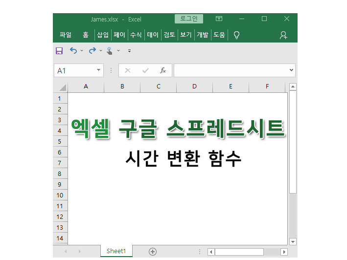347x260 pixels.
Task: Click the Undo arrow icon
Action: 73,51
